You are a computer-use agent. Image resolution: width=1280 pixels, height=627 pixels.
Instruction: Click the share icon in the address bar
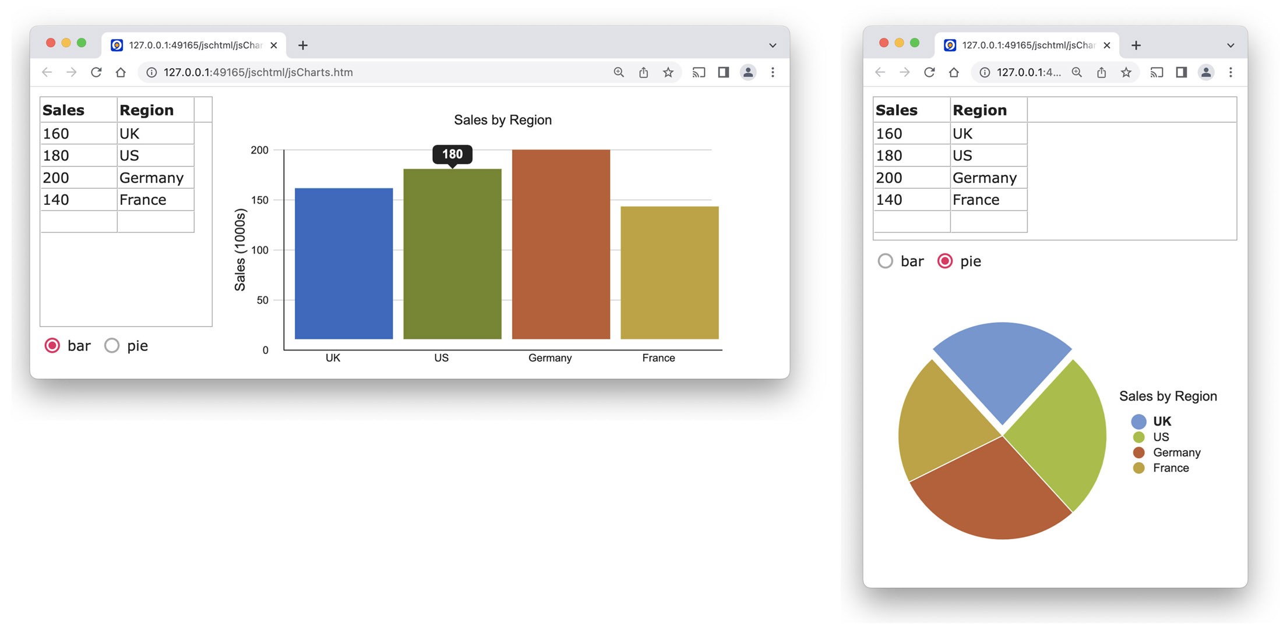pos(643,72)
